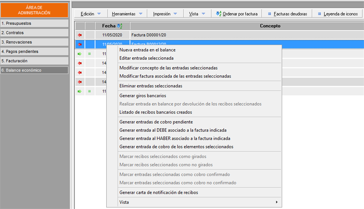The image size is (364, 209).
Task: Click the green arrow icon in the last table row
Action: (80, 91)
